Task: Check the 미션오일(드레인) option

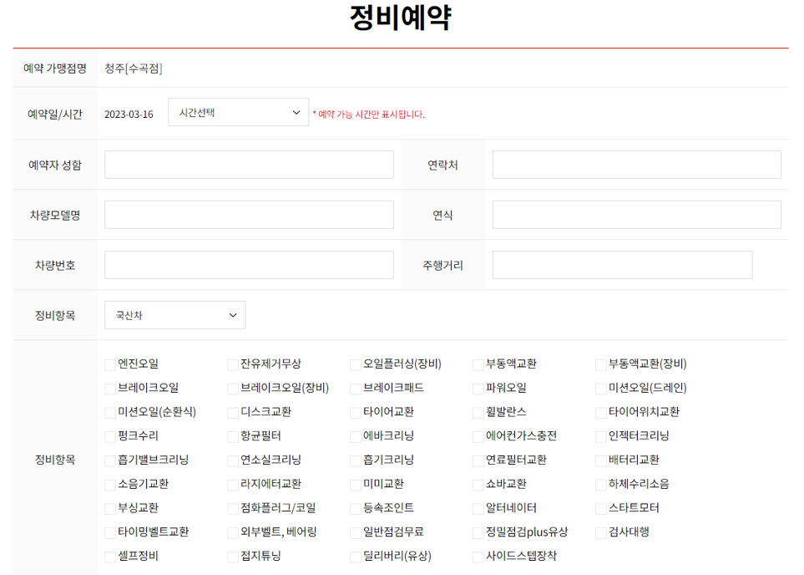Action: coord(601,389)
